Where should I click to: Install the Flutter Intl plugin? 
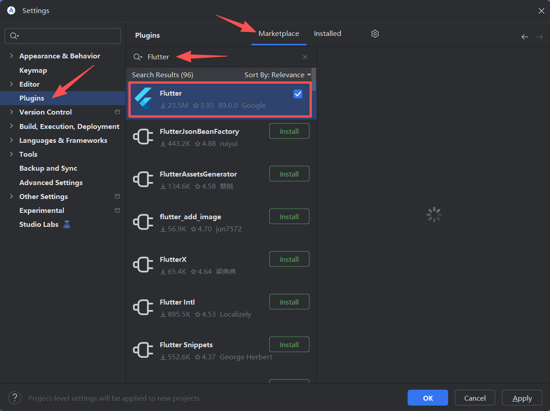[x=289, y=302]
